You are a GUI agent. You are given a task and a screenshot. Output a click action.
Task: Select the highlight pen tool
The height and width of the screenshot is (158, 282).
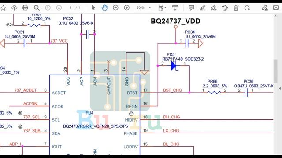tap(203, 8)
